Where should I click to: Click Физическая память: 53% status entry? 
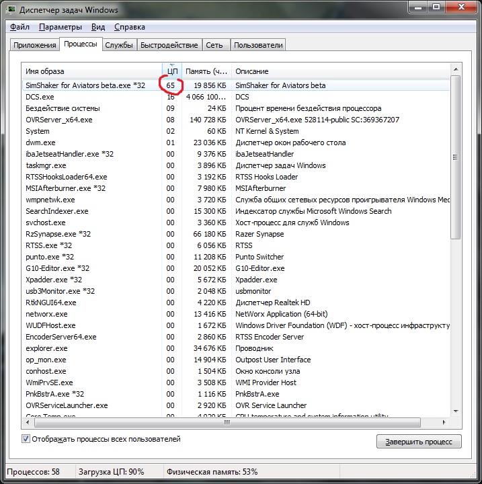[212, 472]
